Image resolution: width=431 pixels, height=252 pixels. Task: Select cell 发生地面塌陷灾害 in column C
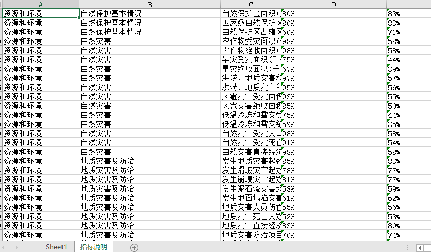click(251, 198)
